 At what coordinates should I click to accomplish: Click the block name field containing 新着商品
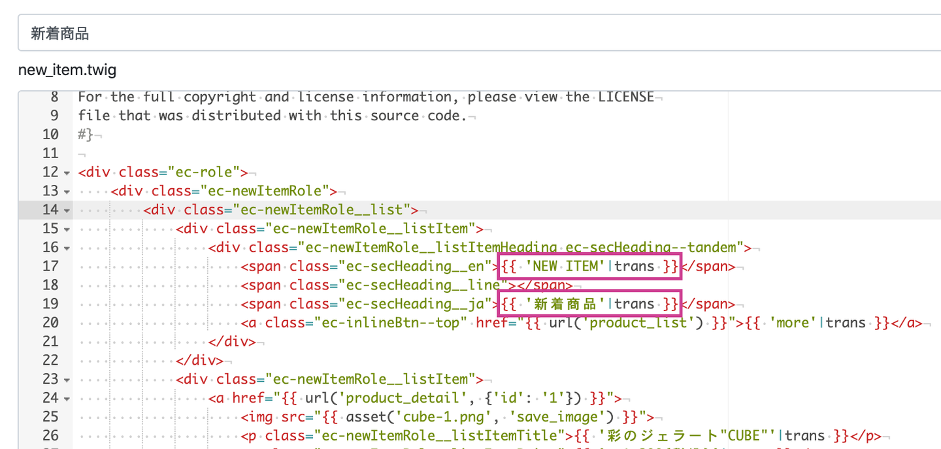(x=479, y=33)
